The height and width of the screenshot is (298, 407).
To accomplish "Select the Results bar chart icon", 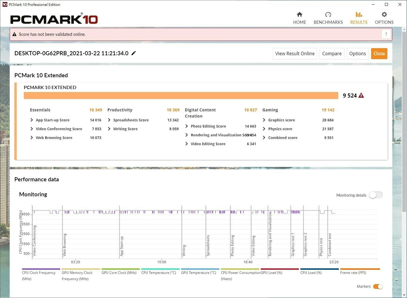I will pyautogui.click(x=359, y=15).
